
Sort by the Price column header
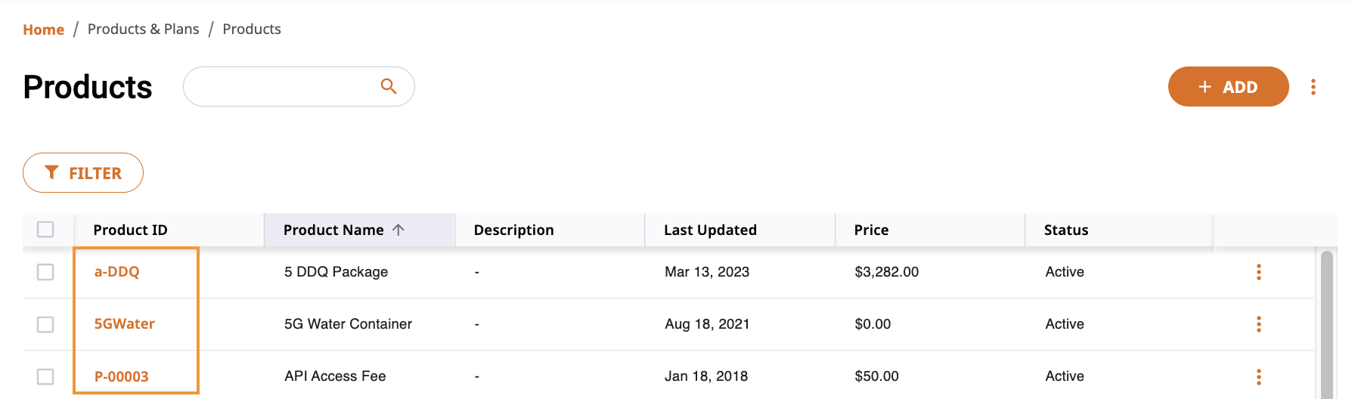tap(871, 230)
